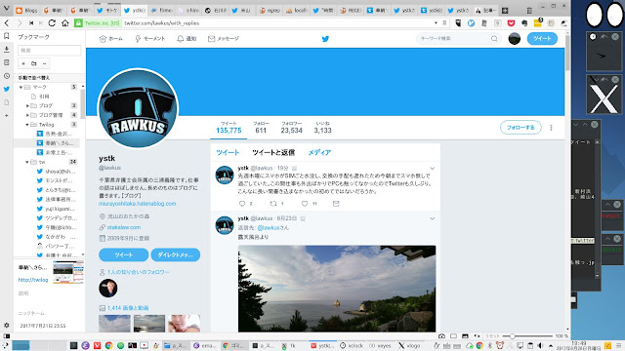Toggle image loading in the status bar
Image resolution: width=625 pixels, height=351 pixels.
(465, 336)
